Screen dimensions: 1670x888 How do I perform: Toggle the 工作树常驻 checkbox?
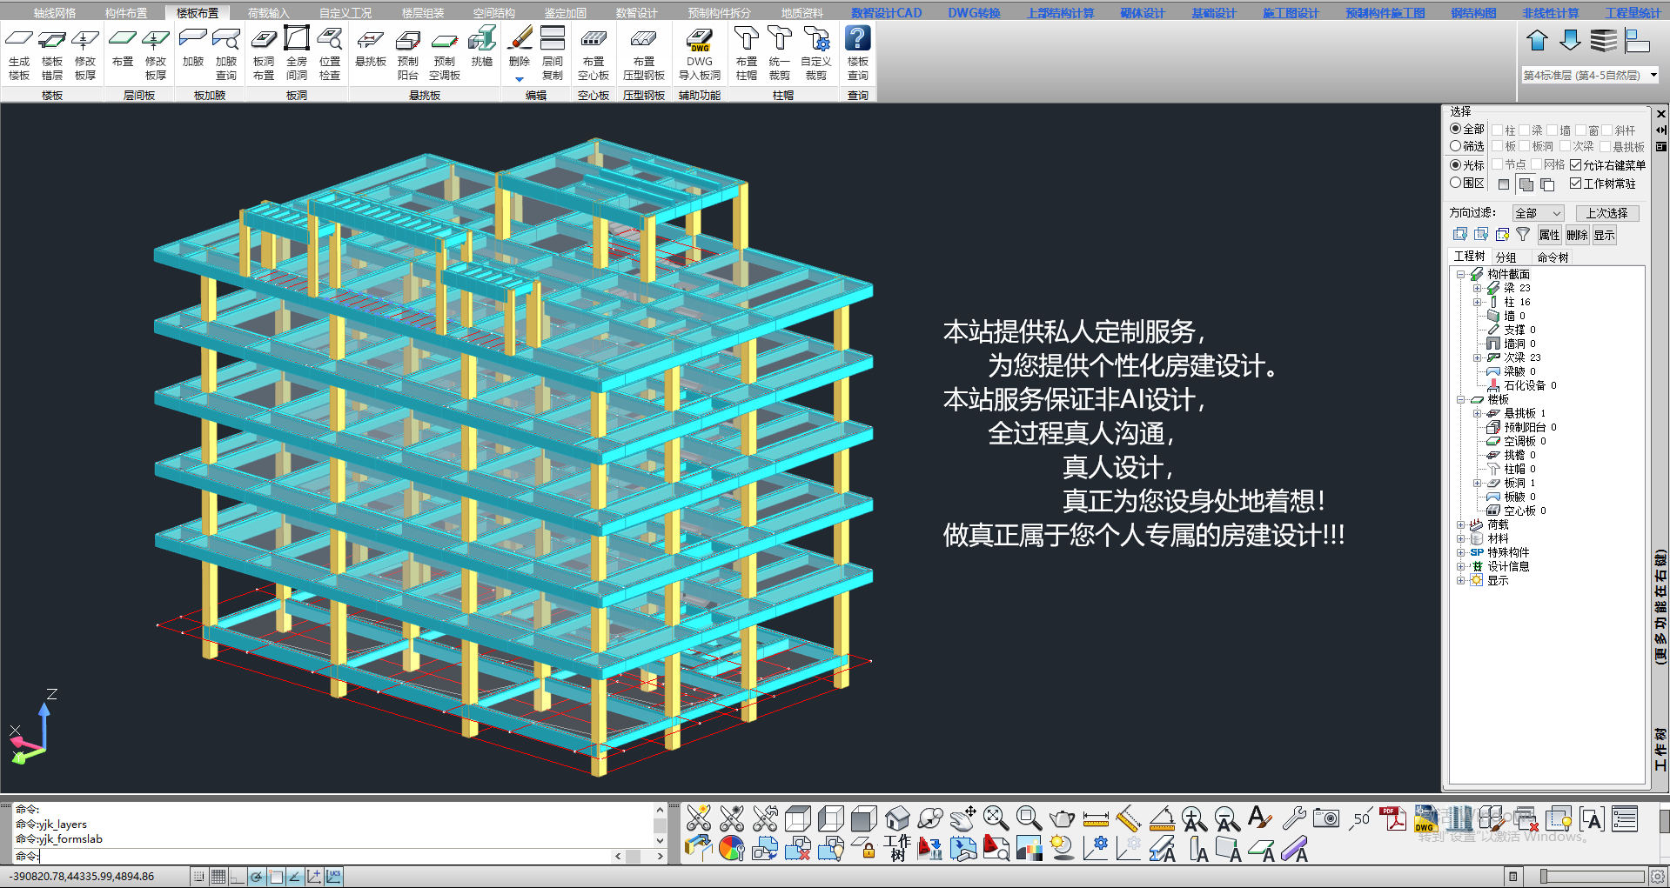[1575, 184]
